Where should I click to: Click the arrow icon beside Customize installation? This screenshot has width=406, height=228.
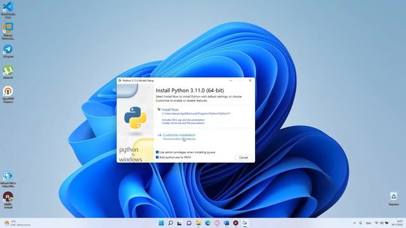tap(159, 135)
